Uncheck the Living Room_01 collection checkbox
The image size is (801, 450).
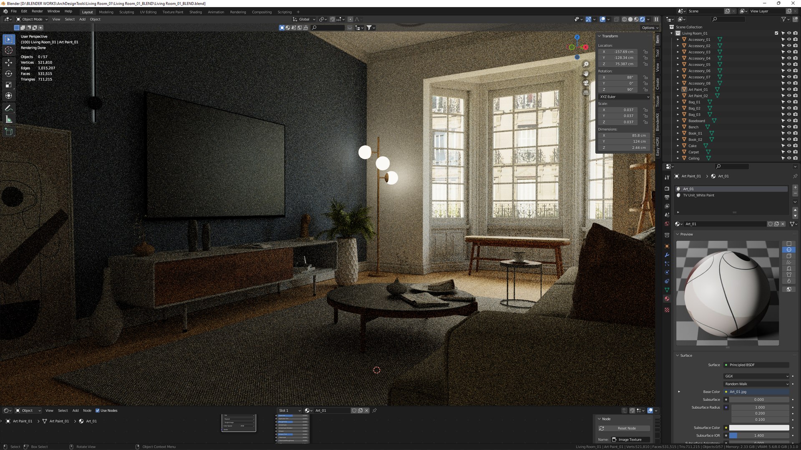click(x=776, y=33)
